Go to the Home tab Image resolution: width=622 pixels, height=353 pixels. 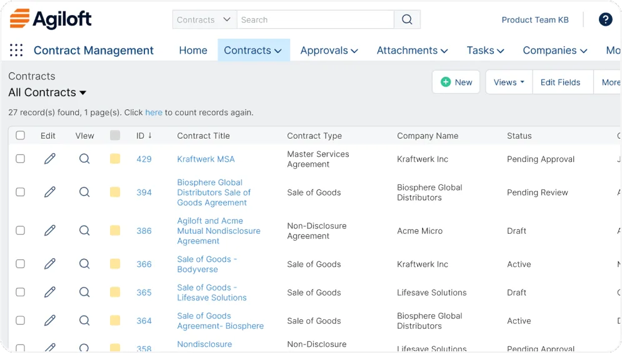[193, 51]
